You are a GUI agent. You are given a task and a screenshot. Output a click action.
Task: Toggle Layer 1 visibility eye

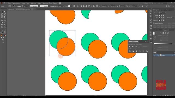[x=154, y=55]
